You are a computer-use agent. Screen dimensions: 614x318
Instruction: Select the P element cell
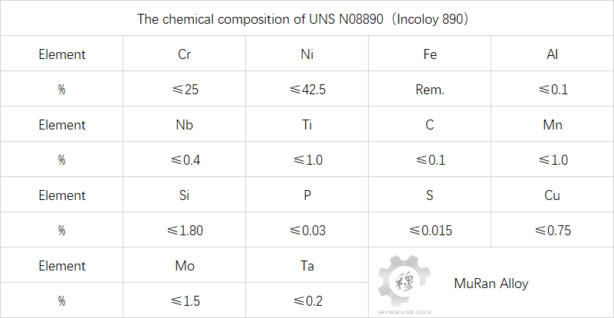[x=307, y=195]
